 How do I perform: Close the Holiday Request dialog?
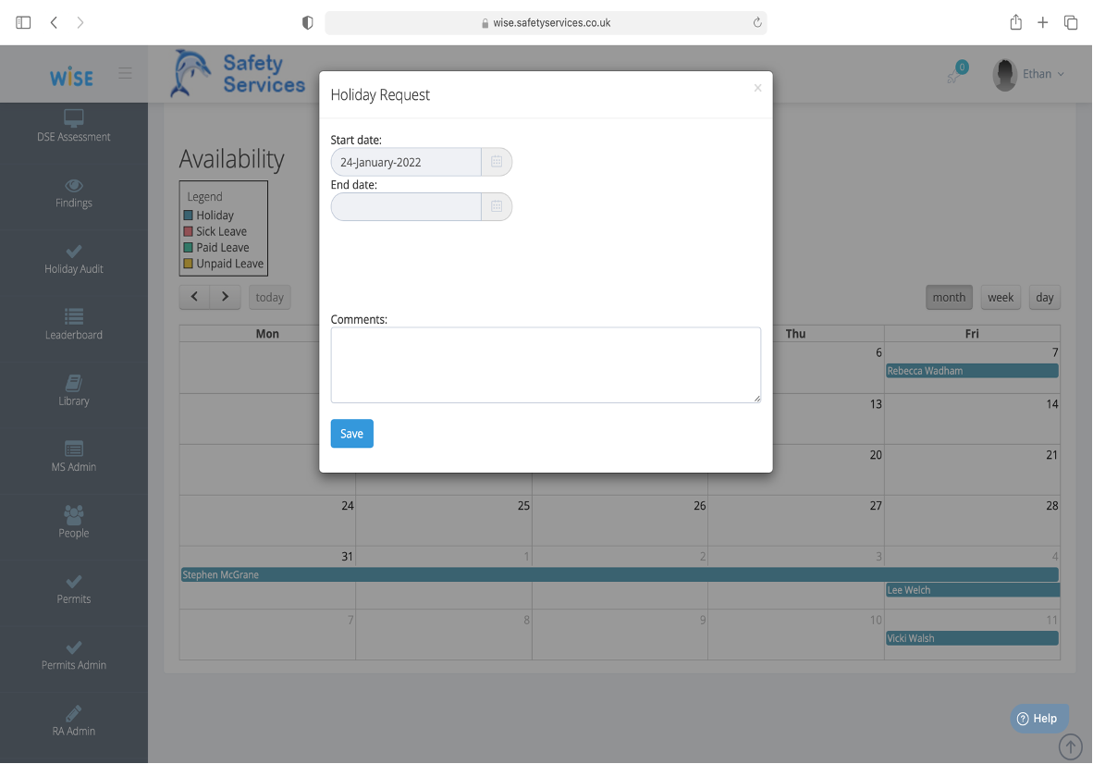tap(757, 88)
